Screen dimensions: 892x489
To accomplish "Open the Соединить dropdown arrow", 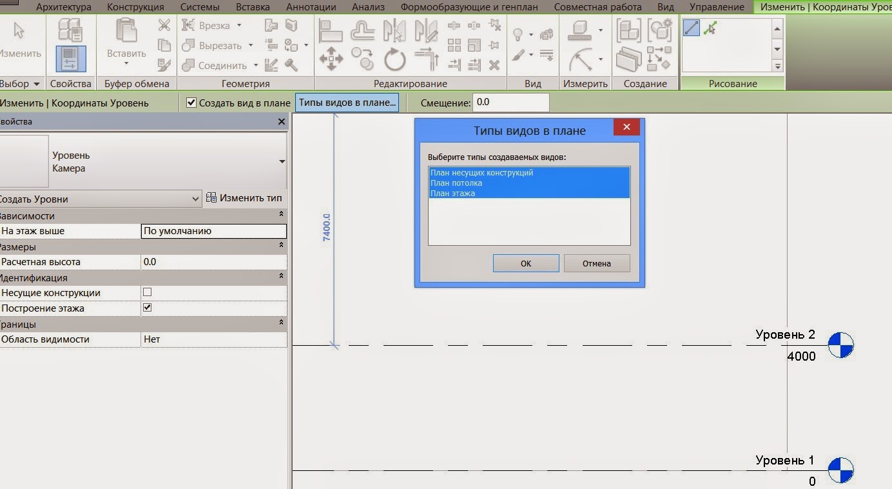I will click(x=255, y=65).
